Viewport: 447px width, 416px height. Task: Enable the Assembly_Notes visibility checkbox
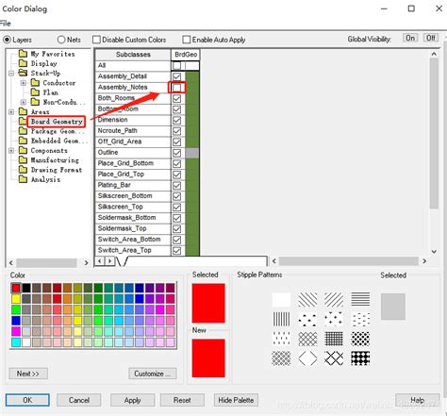177,87
